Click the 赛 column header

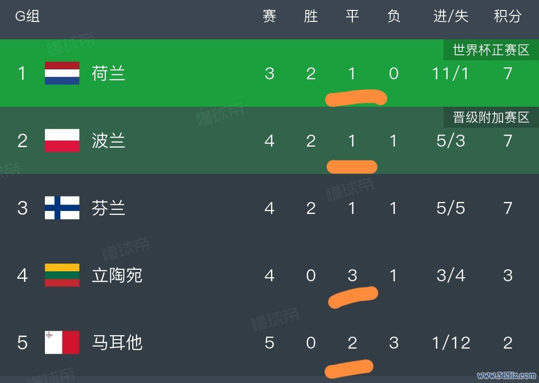[269, 16]
